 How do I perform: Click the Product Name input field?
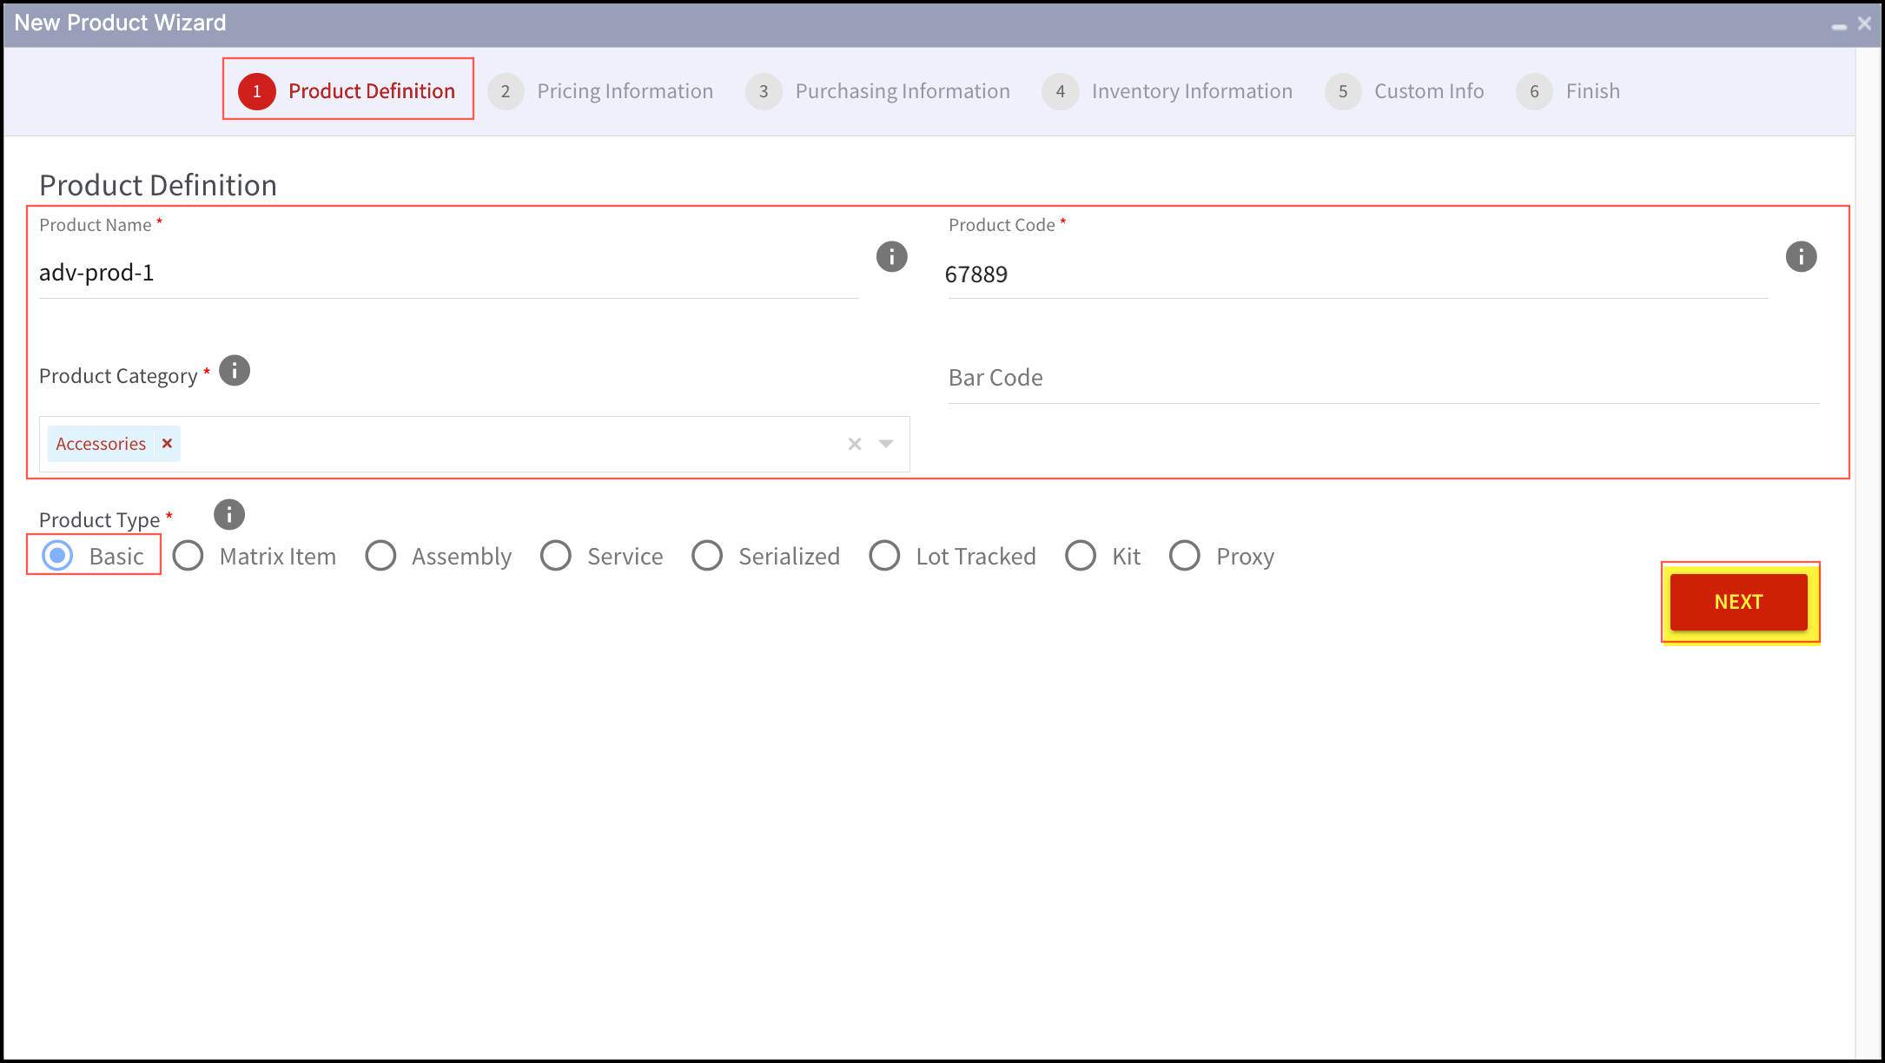click(449, 274)
